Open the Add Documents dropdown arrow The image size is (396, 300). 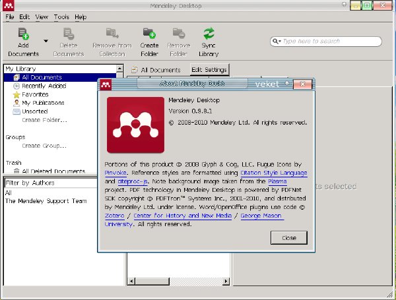click(x=46, y=41)
